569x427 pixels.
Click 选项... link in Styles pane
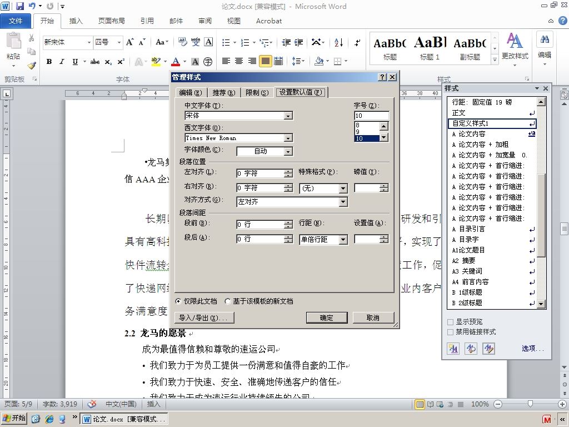click(533, 349)
